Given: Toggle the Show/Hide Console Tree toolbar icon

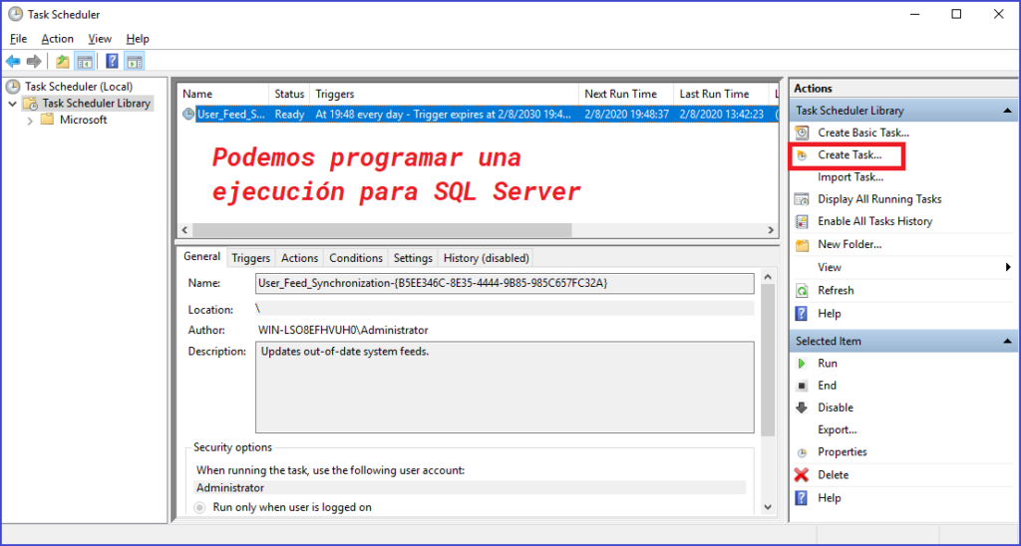Looking at the screenshot, I should [x=84, y=62].
